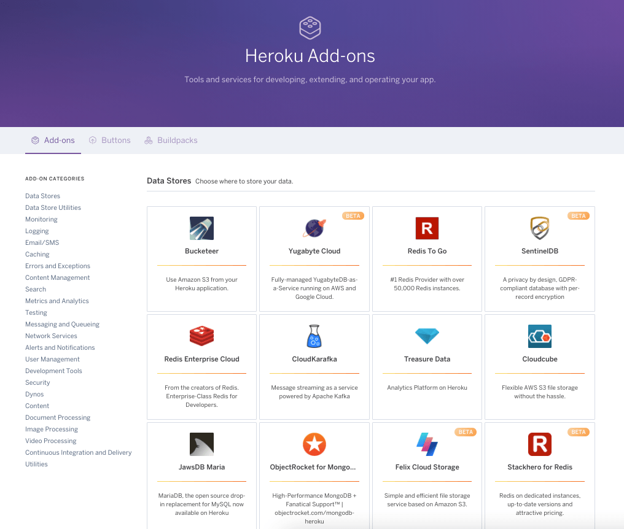Image resolution: width=624 pixels, height=529 pixels.
Task: Select the Monitoring category
Action: [41, 220]
